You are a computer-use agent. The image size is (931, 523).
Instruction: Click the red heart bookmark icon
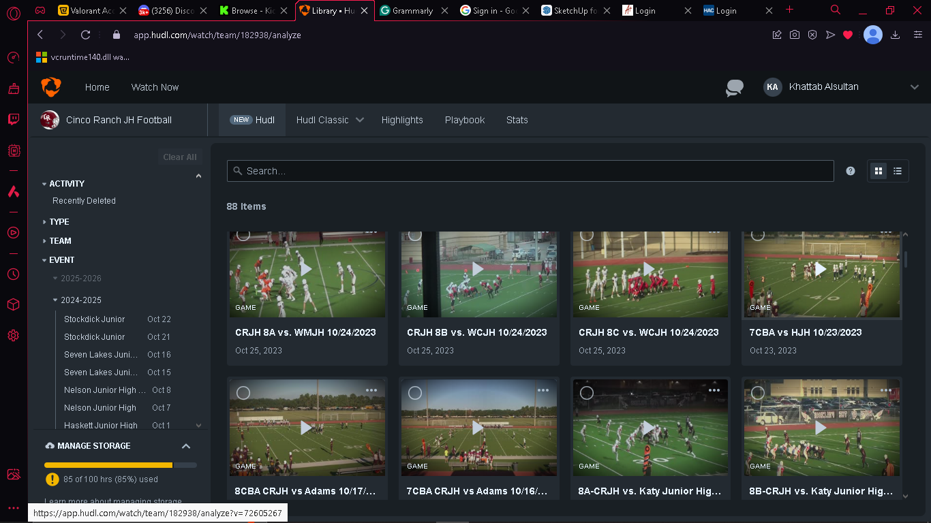click(x=848, y=35)
